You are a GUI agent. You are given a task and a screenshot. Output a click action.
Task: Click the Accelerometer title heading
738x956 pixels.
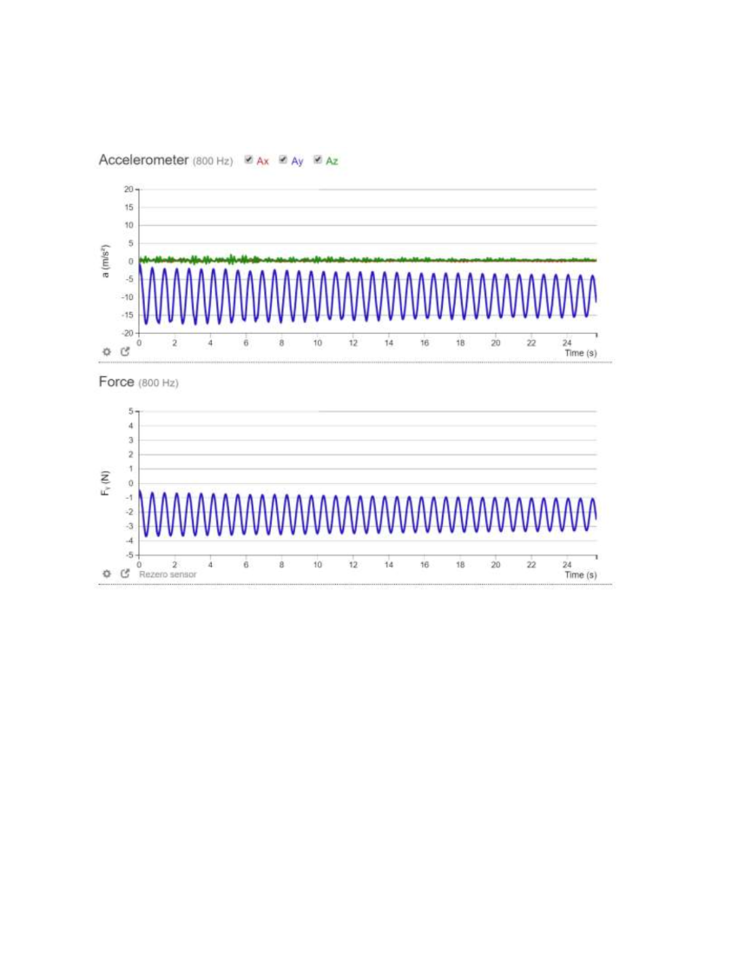click(145, 161)
